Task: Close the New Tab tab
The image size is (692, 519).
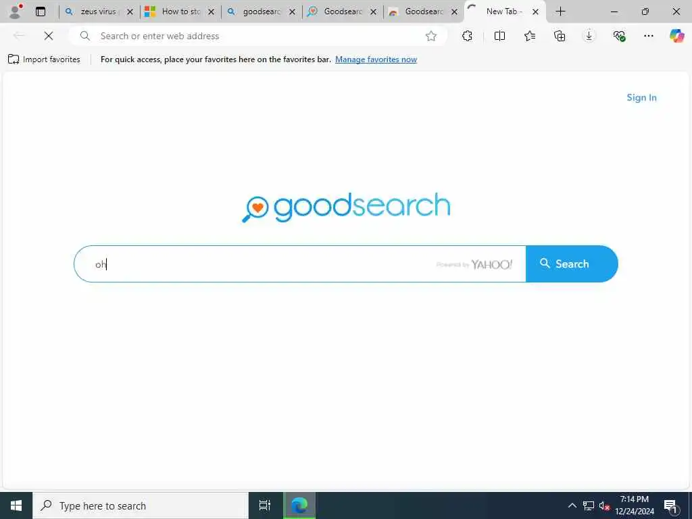Action: click(535, 12)
